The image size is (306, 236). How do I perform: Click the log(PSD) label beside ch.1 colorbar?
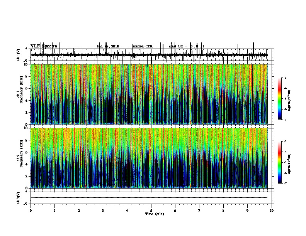click(289, 101)
